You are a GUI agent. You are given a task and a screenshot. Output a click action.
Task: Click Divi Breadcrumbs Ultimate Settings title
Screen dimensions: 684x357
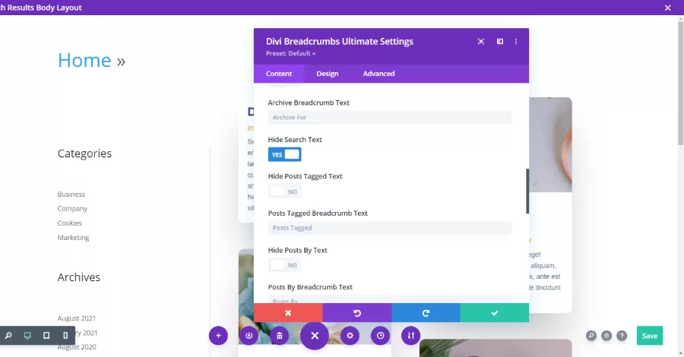tap(340, 42)
